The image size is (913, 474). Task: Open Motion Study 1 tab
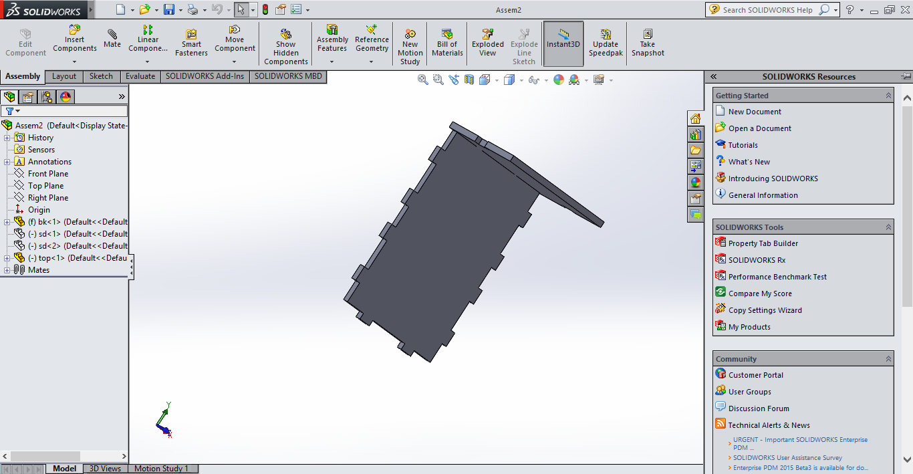point(162,469)
